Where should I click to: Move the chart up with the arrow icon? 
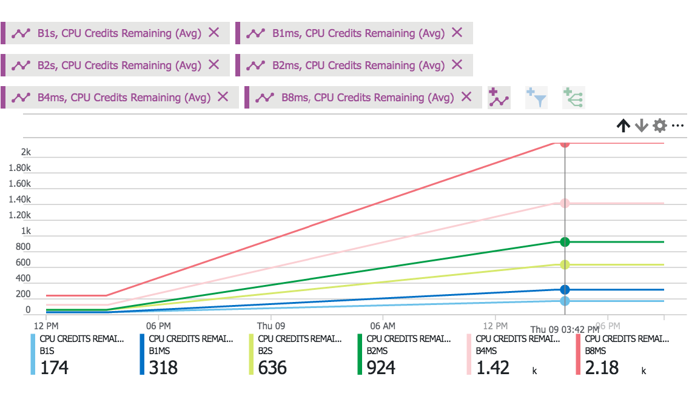(x=623, y=125)
